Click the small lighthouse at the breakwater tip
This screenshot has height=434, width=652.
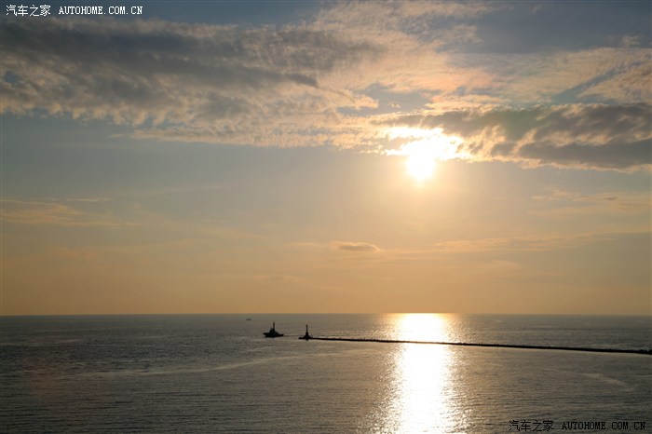point(306,332)
